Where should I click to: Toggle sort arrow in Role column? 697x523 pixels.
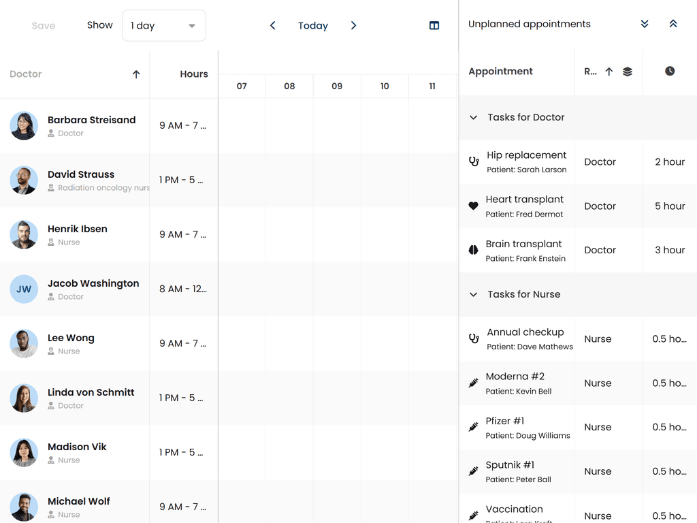click(x=609, y=72)
